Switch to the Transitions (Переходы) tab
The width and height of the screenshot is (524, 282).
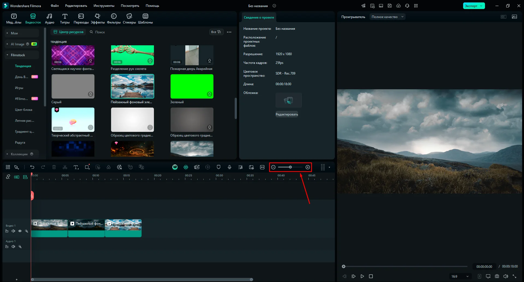[81, 19]
